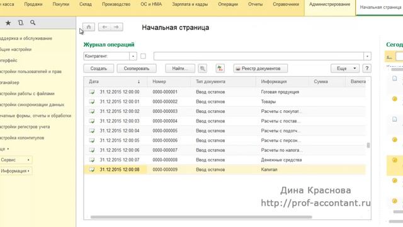Screen dimensions: 403x227
Task: Navigate back with left arrow
Action: point(105,27)
